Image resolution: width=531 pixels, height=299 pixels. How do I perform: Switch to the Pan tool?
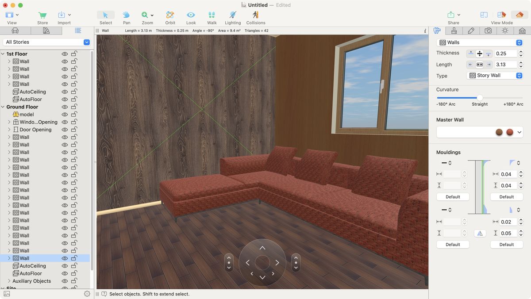pyautogui.click(x=126, y=17)
